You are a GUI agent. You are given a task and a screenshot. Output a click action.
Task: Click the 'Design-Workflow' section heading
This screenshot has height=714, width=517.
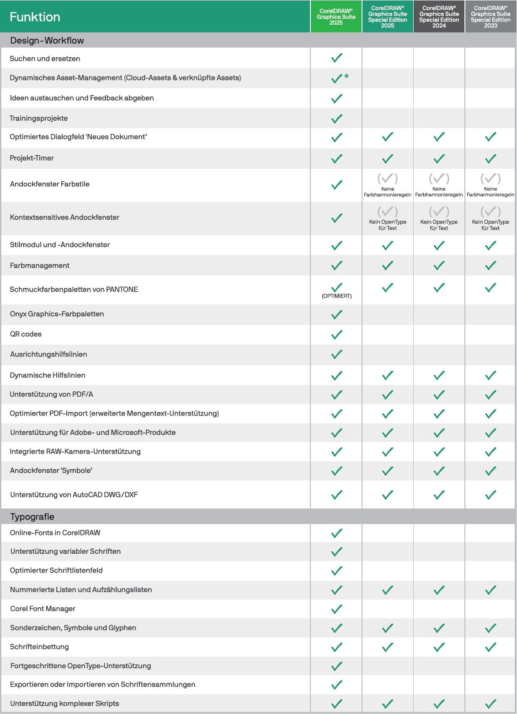[47, 41]
